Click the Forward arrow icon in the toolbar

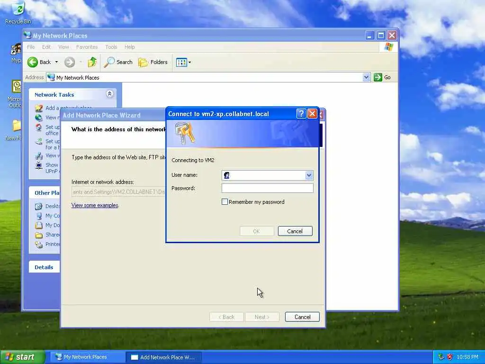coord(70,62)
